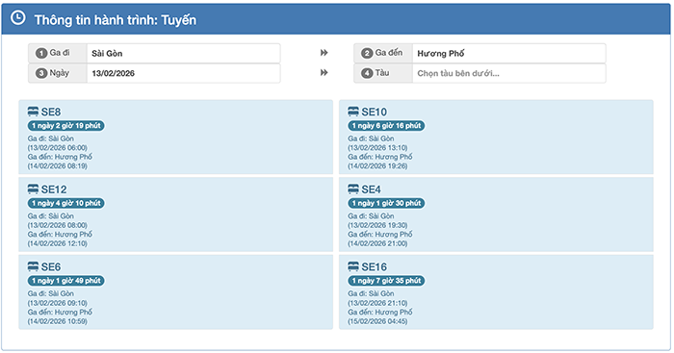Click the double arrow next to the date field

click(x=324, y=72)
